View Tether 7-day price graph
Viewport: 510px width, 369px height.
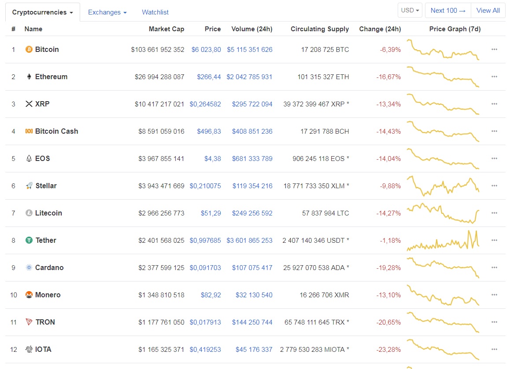(443, 241)
